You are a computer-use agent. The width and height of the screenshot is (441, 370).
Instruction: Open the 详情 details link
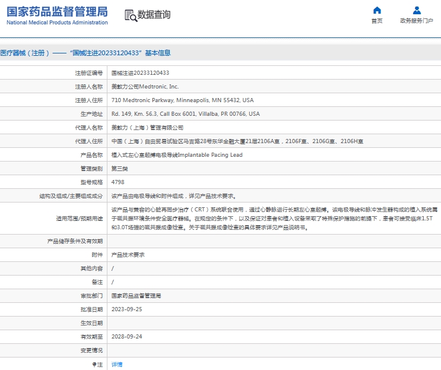click(x=117, y=365)
